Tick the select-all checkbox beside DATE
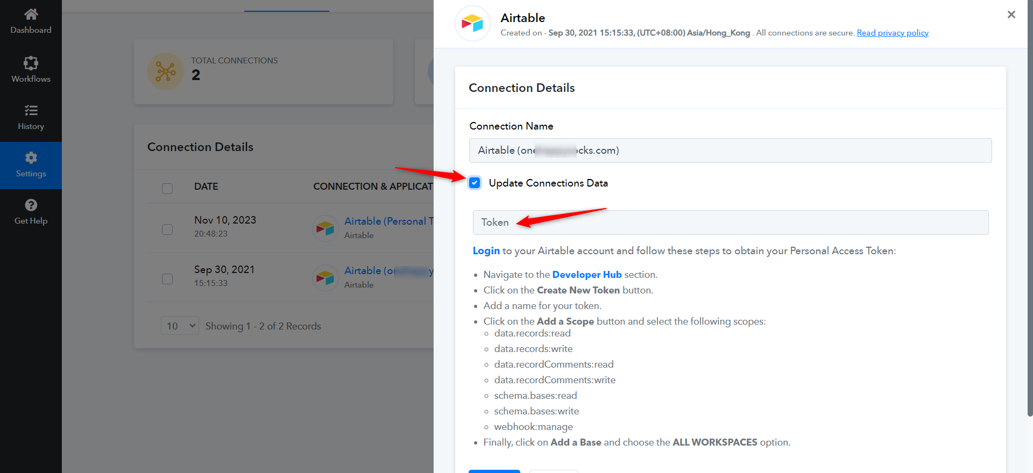The width and height of the screenshot is (1033, 473). [x=167, y=188]
